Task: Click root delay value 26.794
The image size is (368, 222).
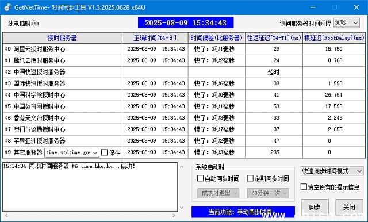Action: coord(333,95)
